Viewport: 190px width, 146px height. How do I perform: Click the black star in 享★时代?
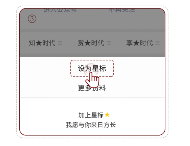point(136,43)
